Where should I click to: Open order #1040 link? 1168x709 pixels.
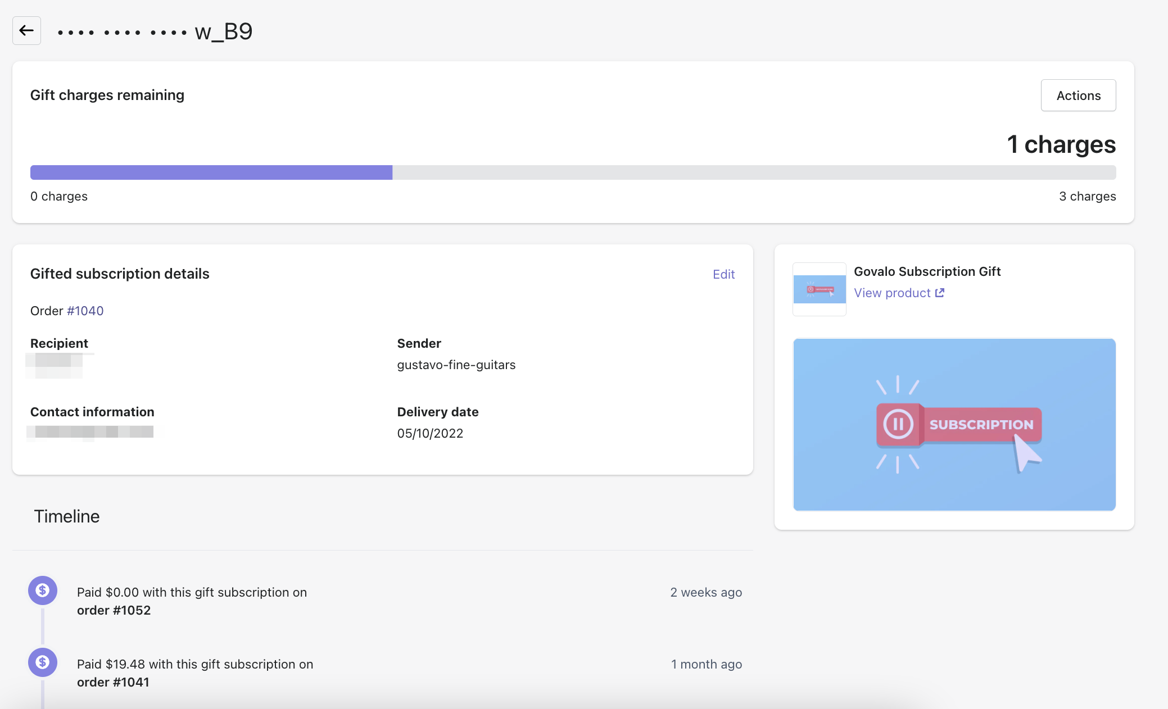85,311
